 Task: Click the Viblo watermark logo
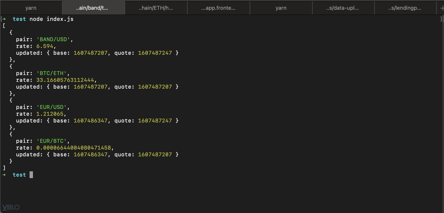point(11,207)
